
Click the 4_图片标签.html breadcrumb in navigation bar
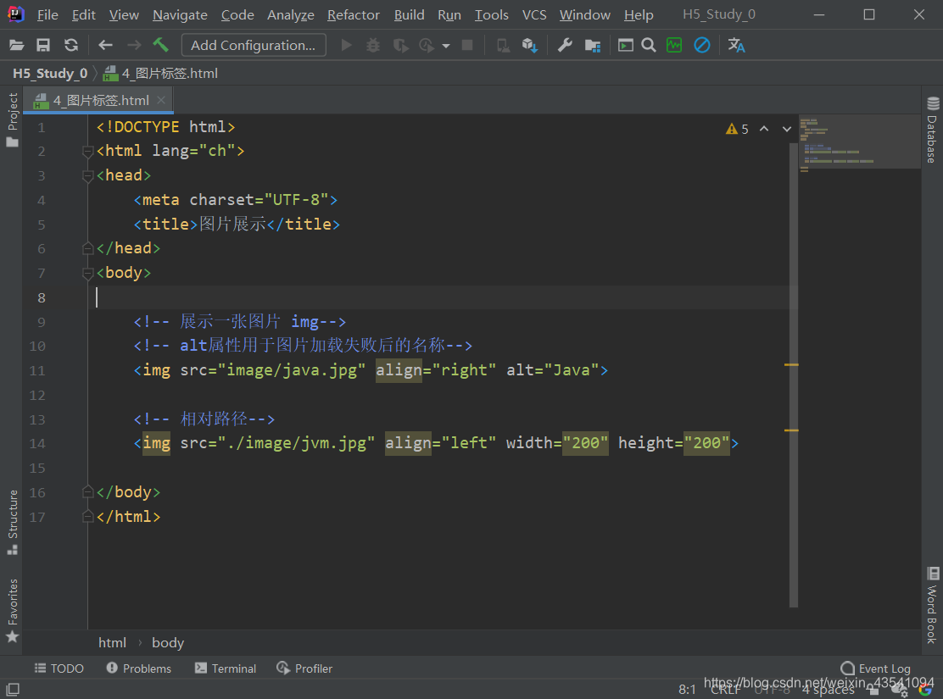tap(161, 74)
